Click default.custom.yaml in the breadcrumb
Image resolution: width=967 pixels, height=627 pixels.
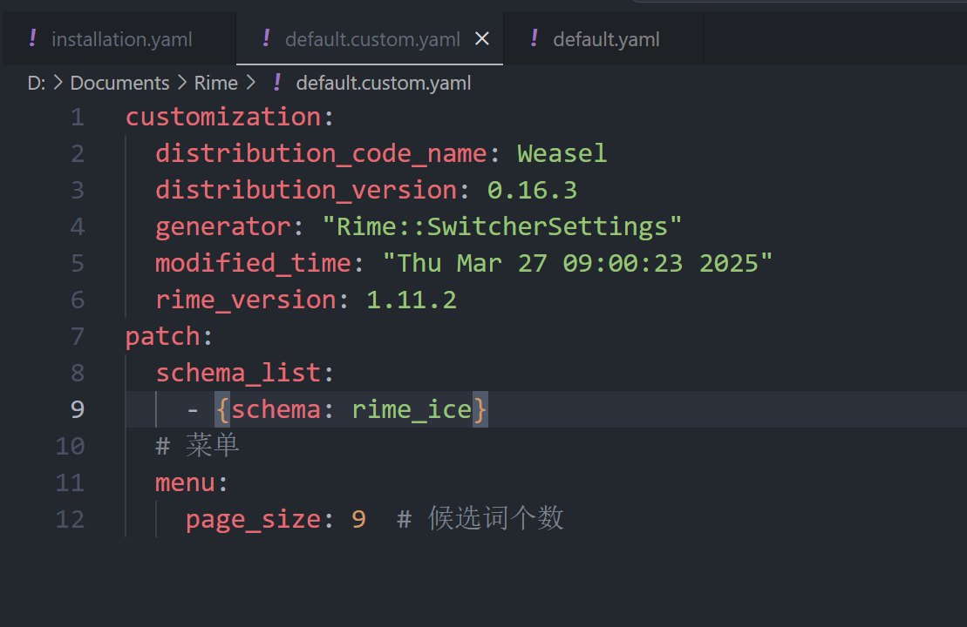pyautogui.click(x=383, y=83)
